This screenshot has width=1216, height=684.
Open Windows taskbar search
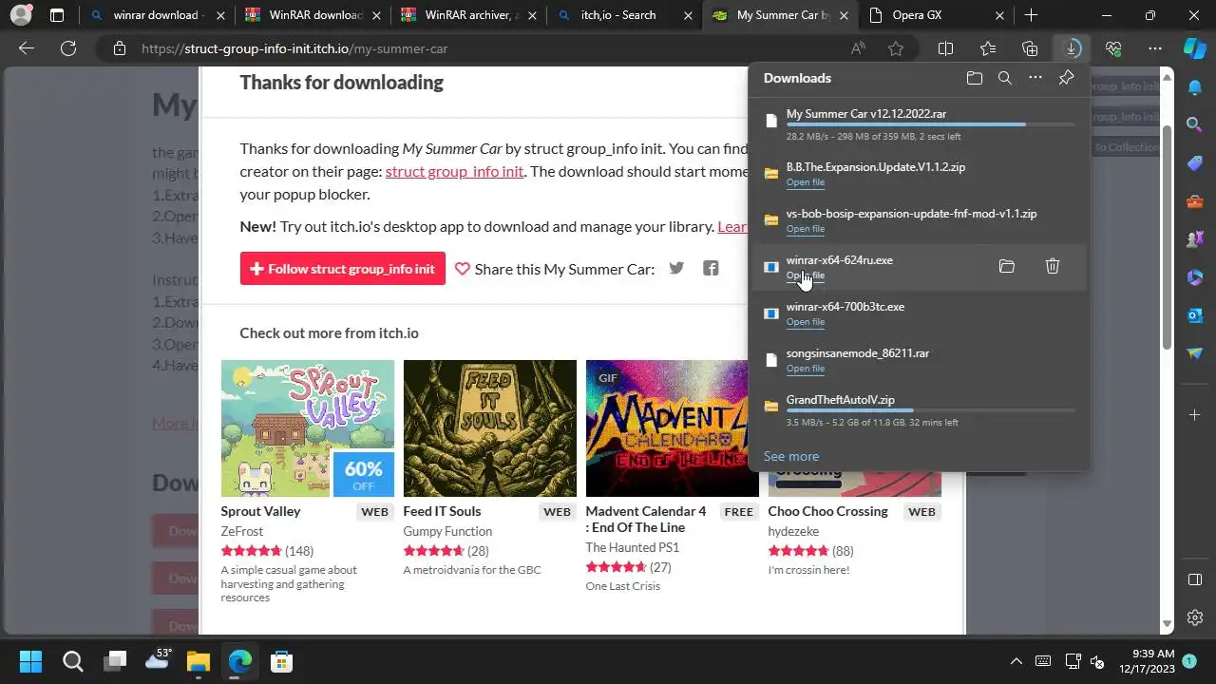(73, 661)
